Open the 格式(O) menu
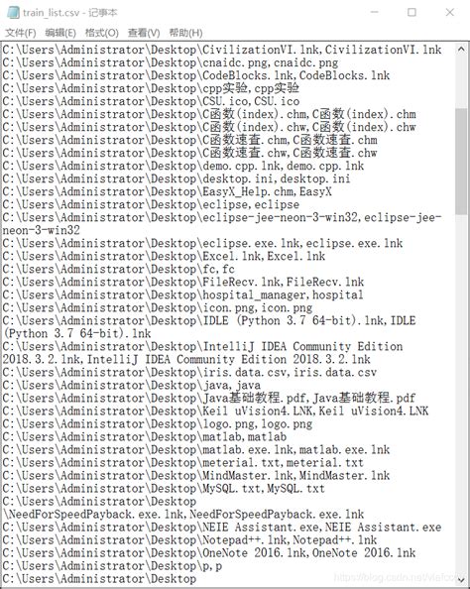 pos(102,33)
